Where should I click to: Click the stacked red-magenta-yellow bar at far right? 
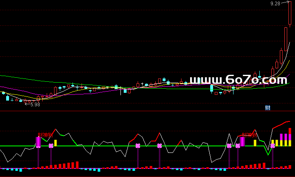[290, 137]
